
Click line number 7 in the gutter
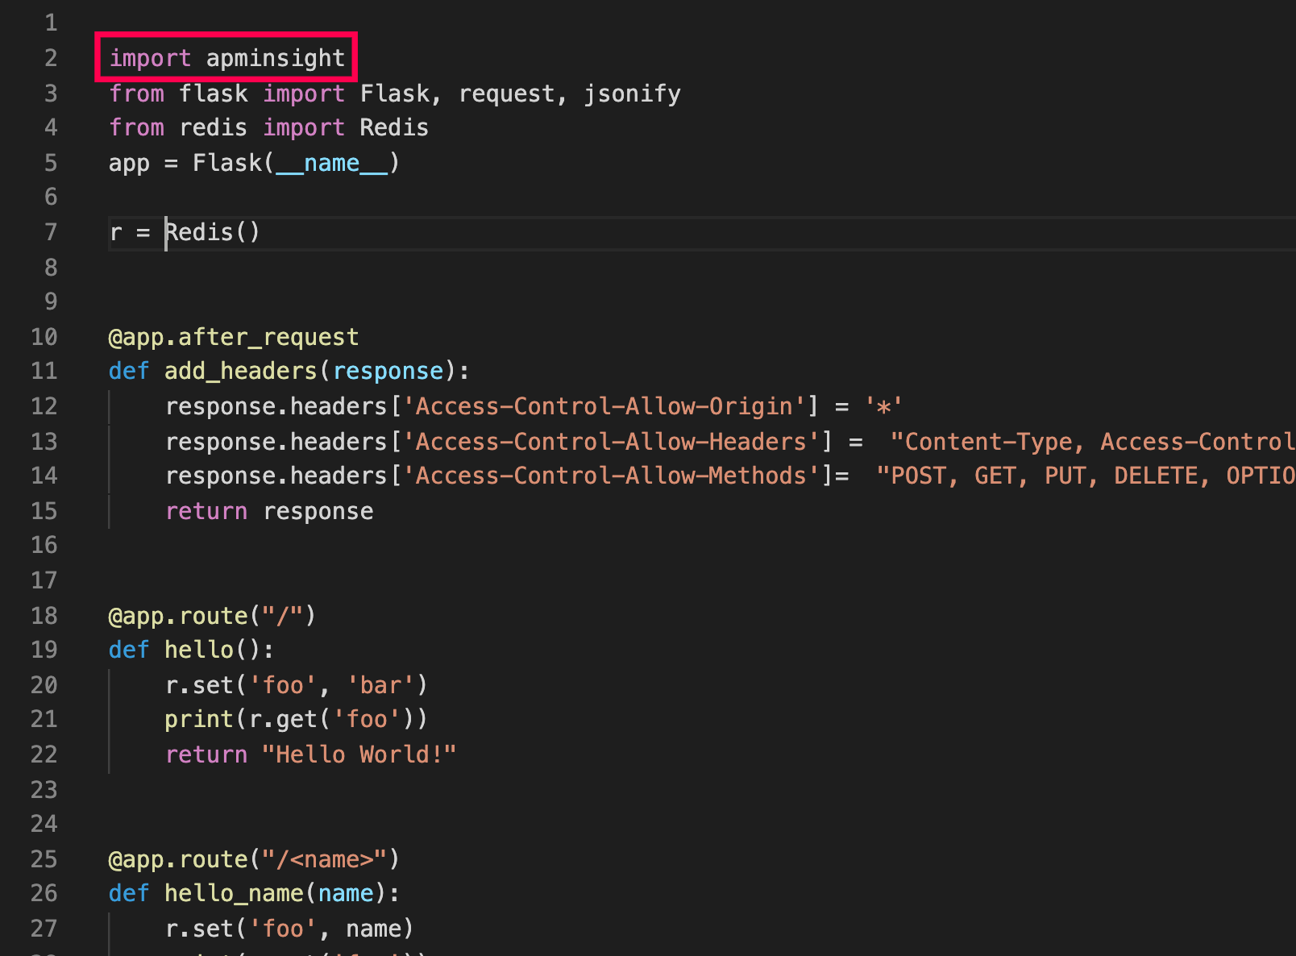coord(50,232)
